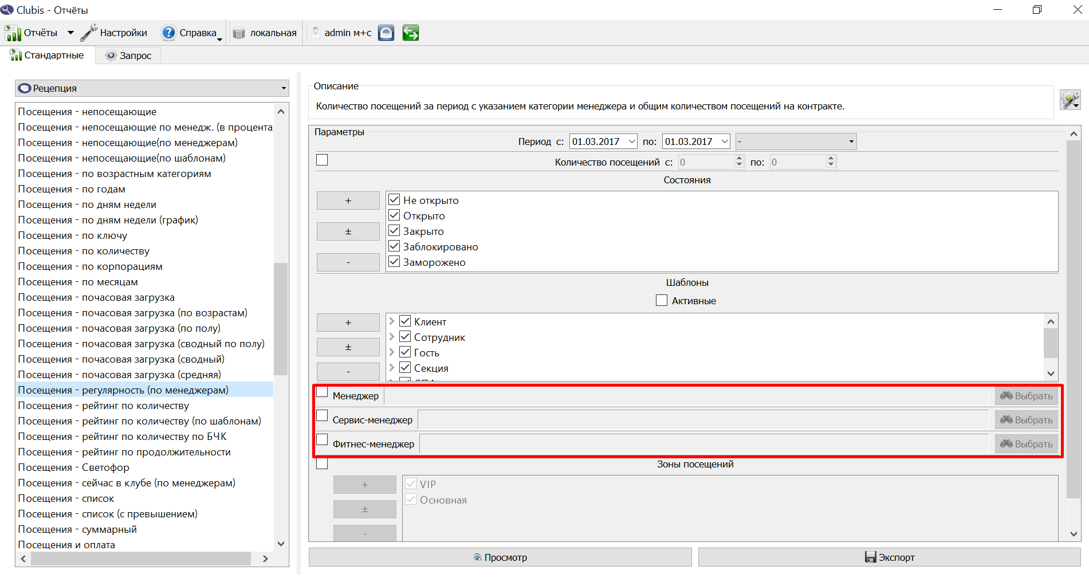The image size is (1089, 578).
Task: Switch to the Стандартные tab
Action: [47, 56]
